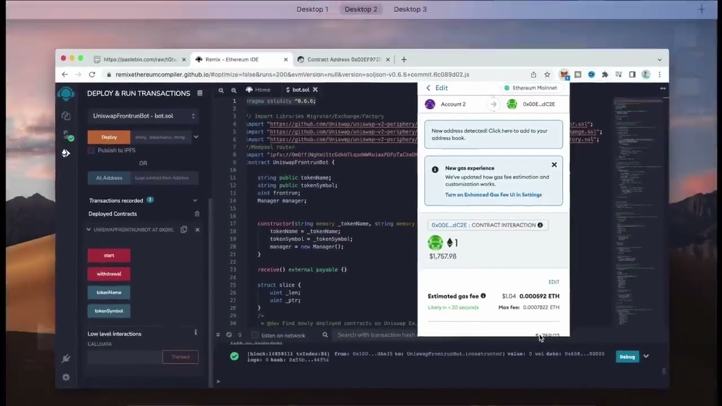Collapse the UNISWAPFRONTRUNBOT deployed contract
The image size is (722, 406).
pyautogui.click(x=89, y=230)
